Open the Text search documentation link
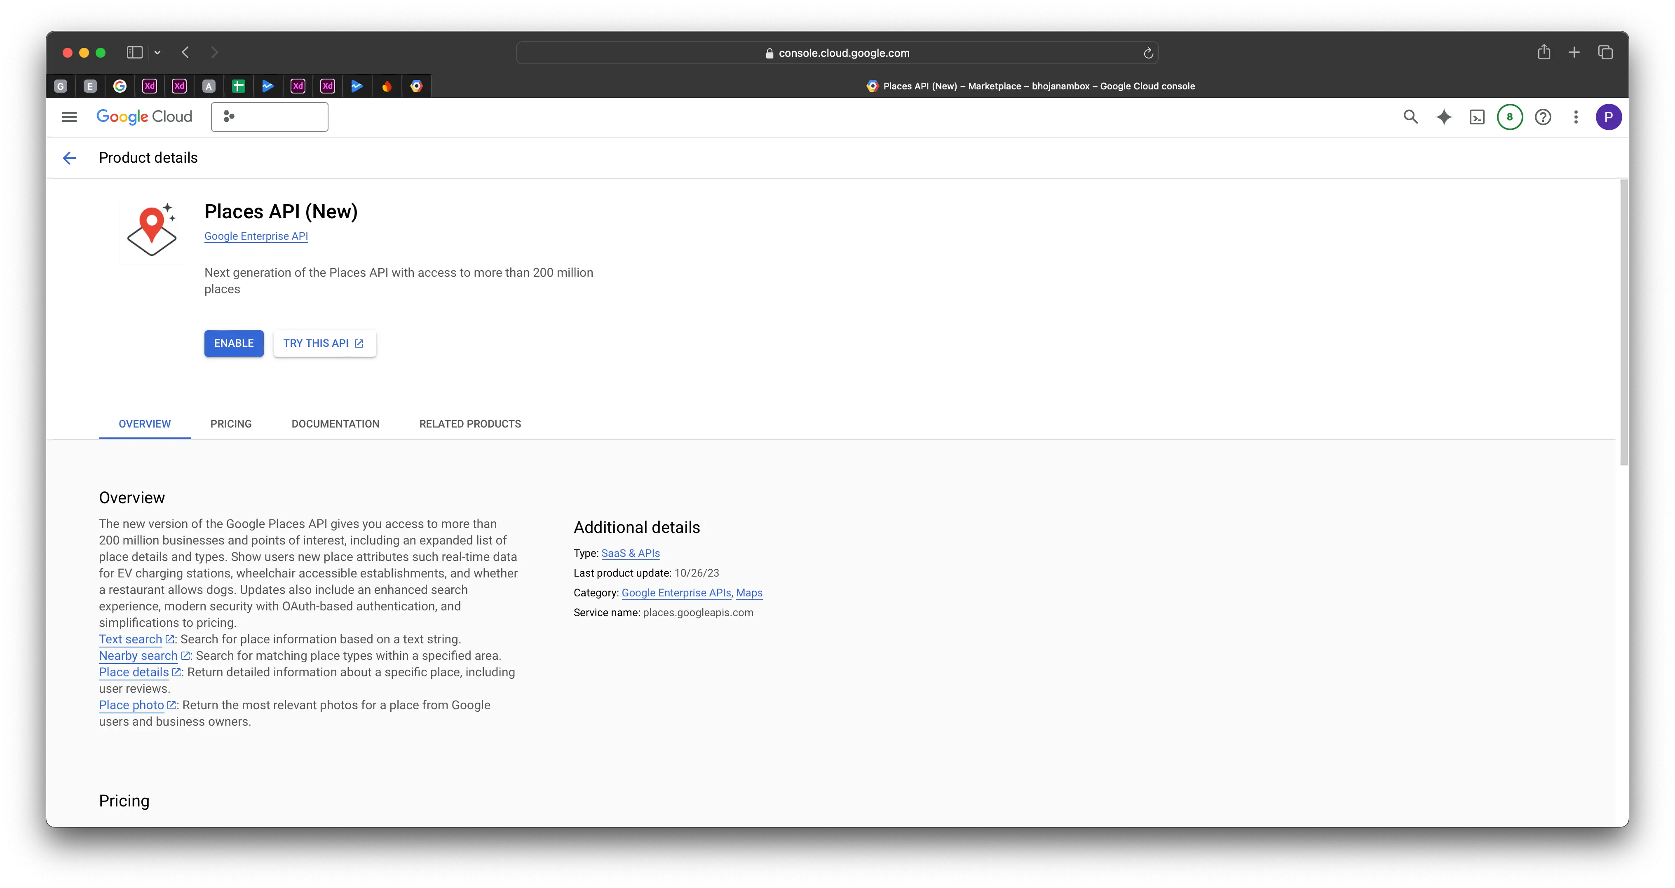Image resolution: width=1675 pixels, height=888 pixels. (x=131, y=639)
